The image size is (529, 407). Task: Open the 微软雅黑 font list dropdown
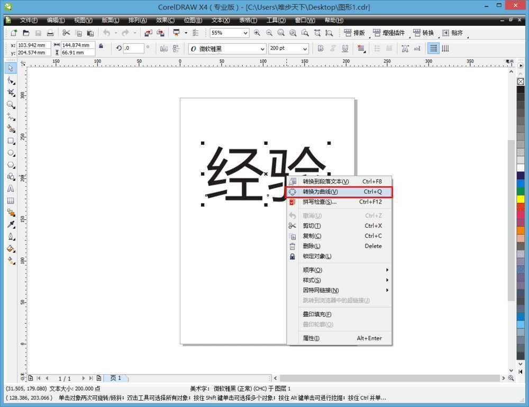click(263, 48)
